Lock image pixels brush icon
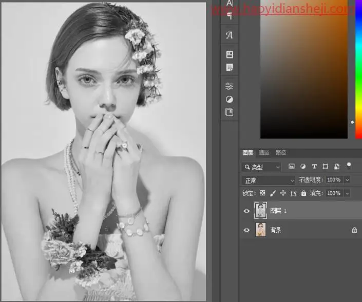 273,193
